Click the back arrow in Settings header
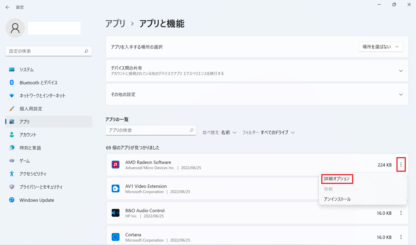 pyautogui.click(x=8, y=7)
